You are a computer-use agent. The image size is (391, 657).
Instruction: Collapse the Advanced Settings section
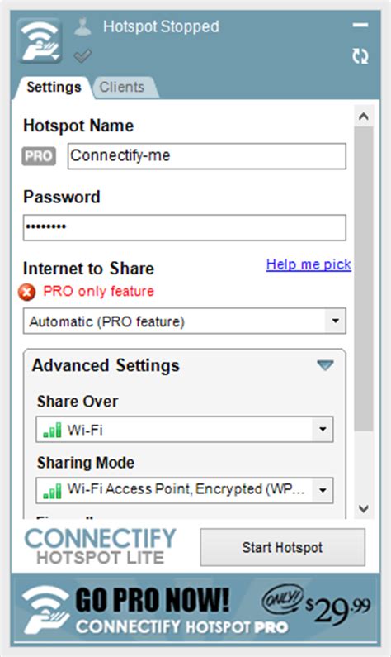click(325, 365)
